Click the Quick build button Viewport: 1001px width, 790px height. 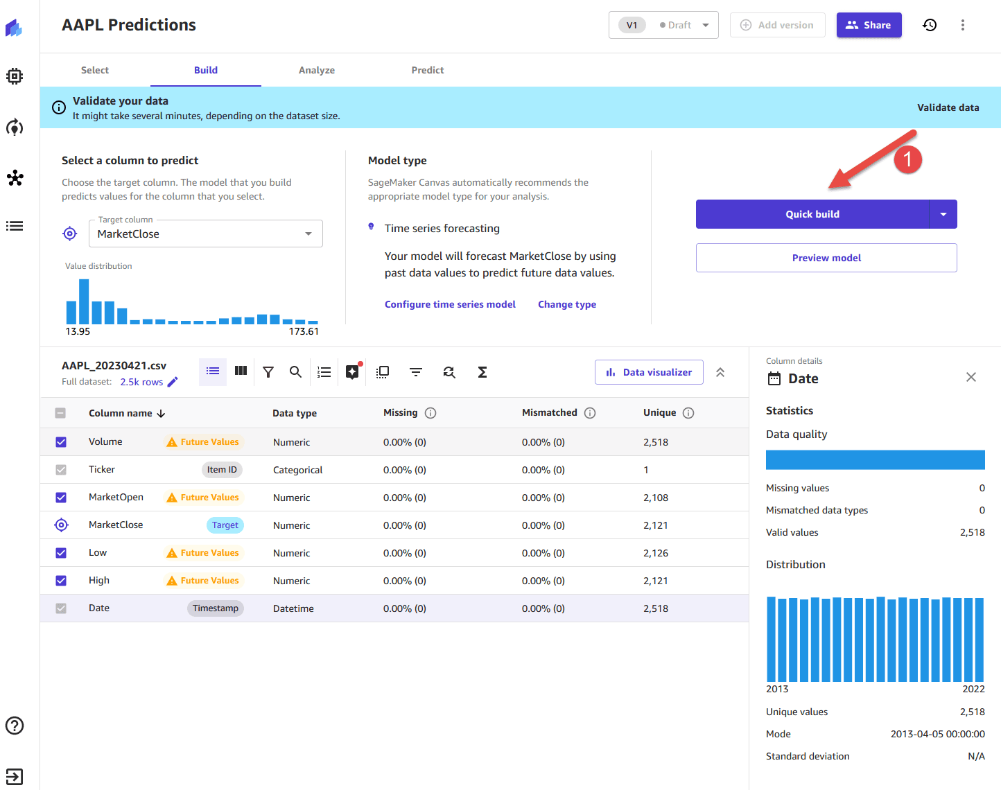(812, 214)
